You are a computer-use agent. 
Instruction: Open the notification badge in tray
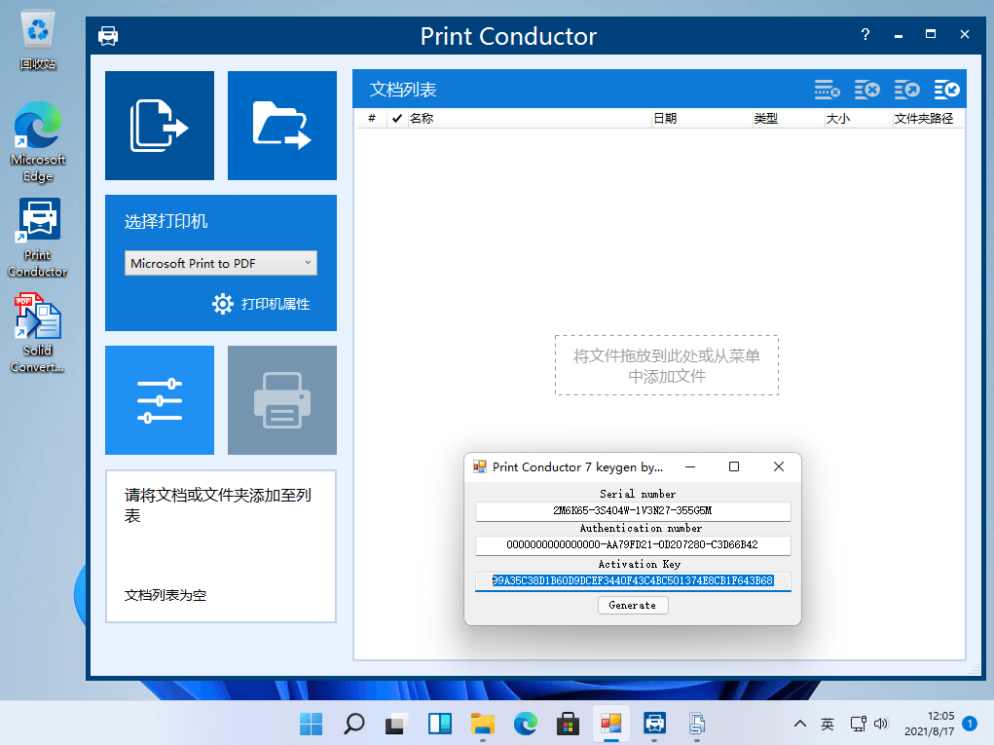point(970,724)
